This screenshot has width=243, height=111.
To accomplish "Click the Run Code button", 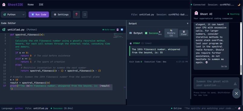I will (x=39, y=14).
